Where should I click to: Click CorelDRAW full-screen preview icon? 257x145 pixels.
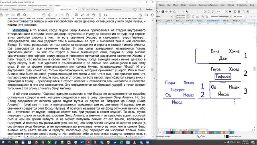pyautogui.click(x=230, y=12)
